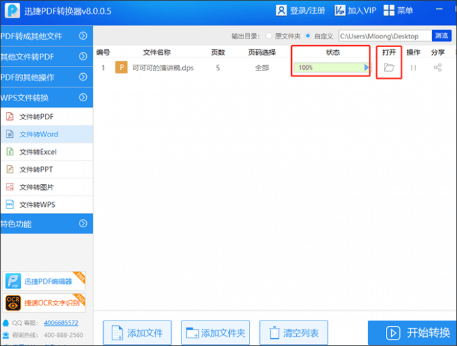Expand 其他文件转PDF section arrow
The image size is (457, 346).
click(x=83, y=56)
